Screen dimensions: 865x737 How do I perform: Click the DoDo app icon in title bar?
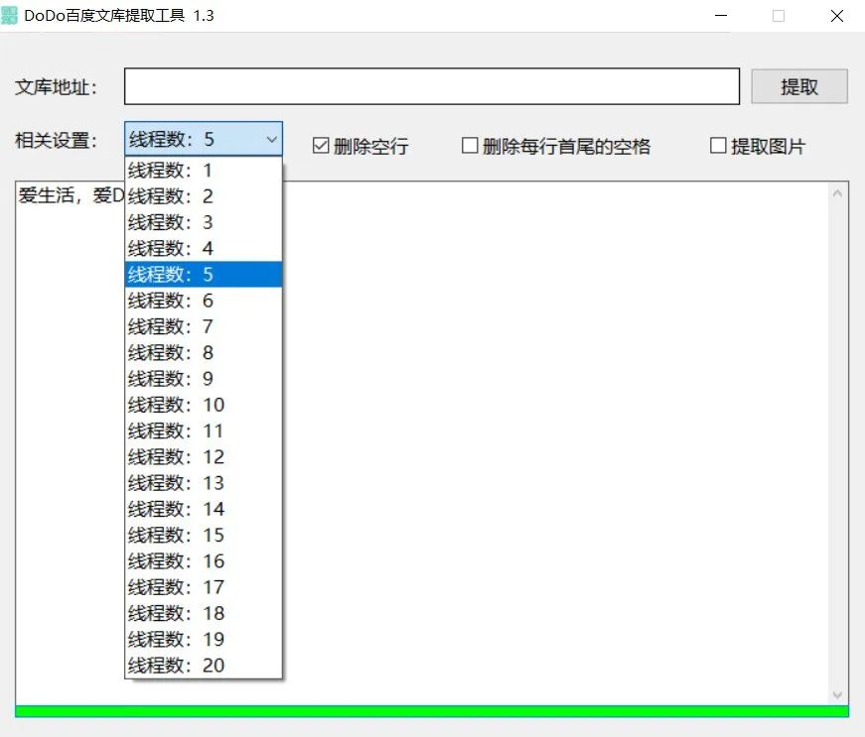[9, 16]
